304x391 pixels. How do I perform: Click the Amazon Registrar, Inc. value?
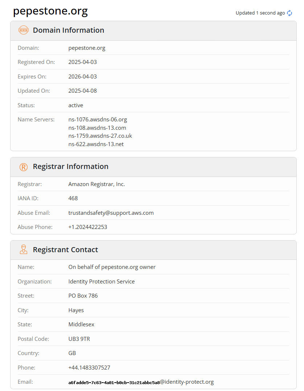(x=96, y=184)
